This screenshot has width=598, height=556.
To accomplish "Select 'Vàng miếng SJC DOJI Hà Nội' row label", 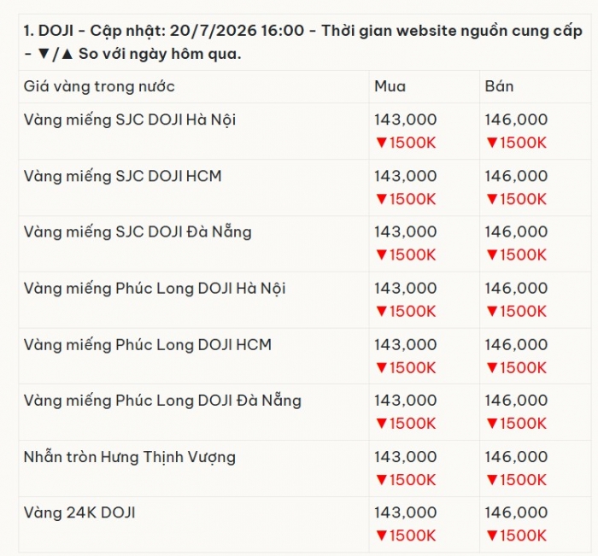I will pyautogui.click(x=130, y=120).
